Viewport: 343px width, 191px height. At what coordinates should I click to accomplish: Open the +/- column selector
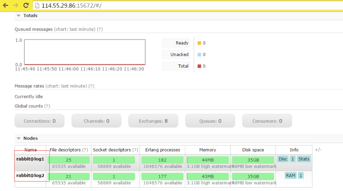[x=318, y=150]
